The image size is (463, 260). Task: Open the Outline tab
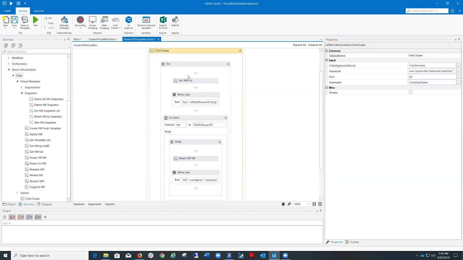tap(352, 242)
